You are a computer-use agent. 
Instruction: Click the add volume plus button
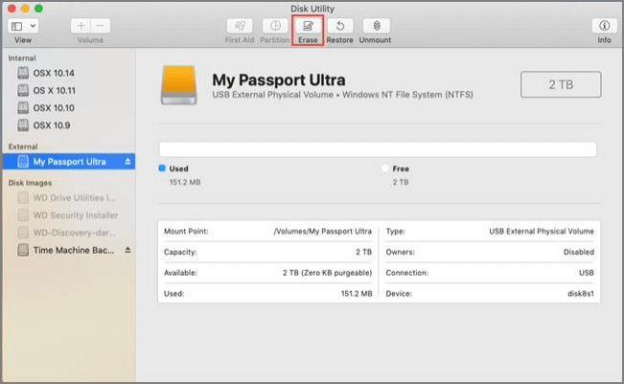81,26
